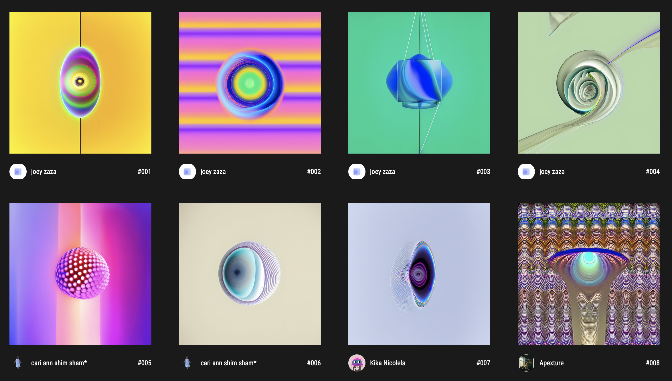This screenshot has width=672, height=381.
Task: Click joey zaza avatar for artwork #001
Action: click(x=18, y=172)
